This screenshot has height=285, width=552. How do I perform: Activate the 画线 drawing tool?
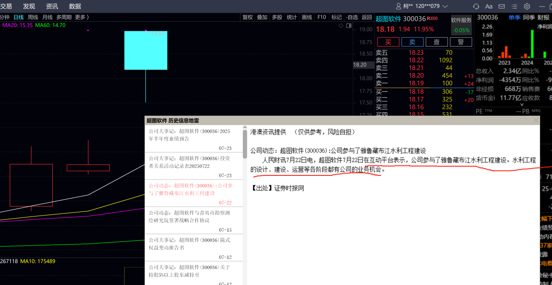(307, 17)
